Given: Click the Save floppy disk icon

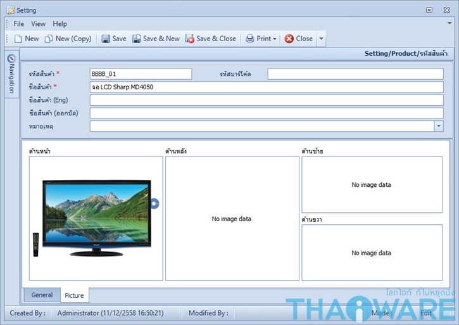Looking at the screenshot, I should click(105, 39).
